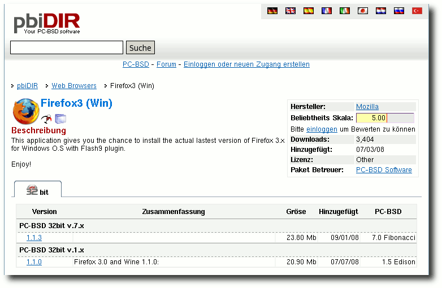Viewport: 442px width, 288px height.
Task: Click the 3,404 downloads value
Action: [x=365, y=139]
